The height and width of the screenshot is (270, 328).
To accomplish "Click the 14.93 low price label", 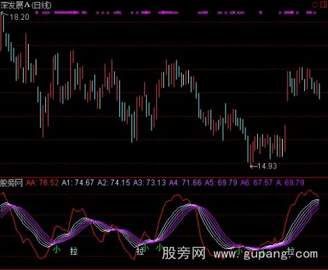I will click(x=267, y=166).
